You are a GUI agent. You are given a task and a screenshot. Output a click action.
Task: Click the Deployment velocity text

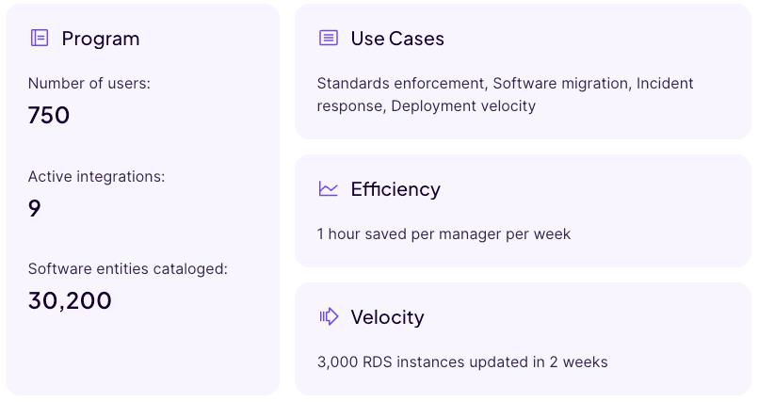(x=463, y=105)
